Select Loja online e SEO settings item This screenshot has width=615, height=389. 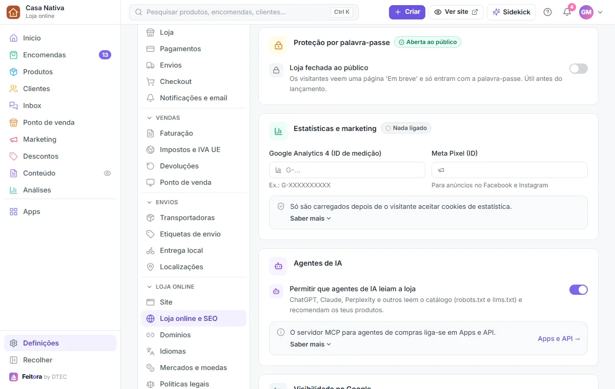point(194,318)
